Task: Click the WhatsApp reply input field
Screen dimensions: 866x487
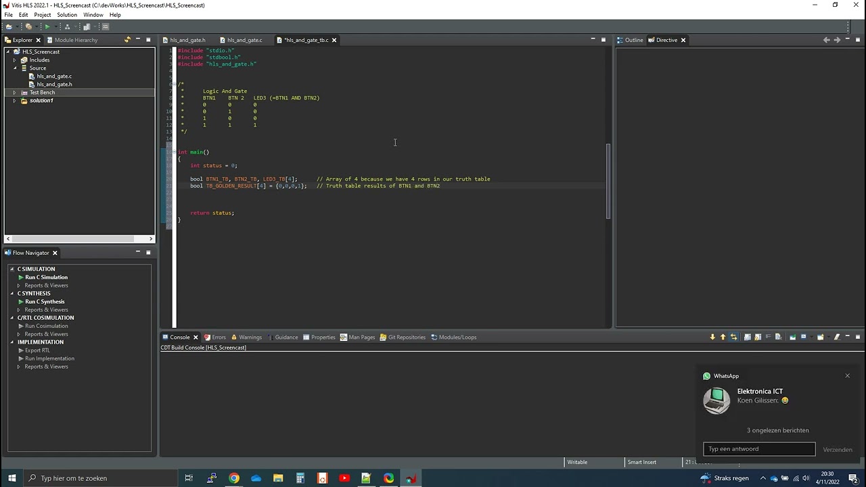Action: point(759,449)
